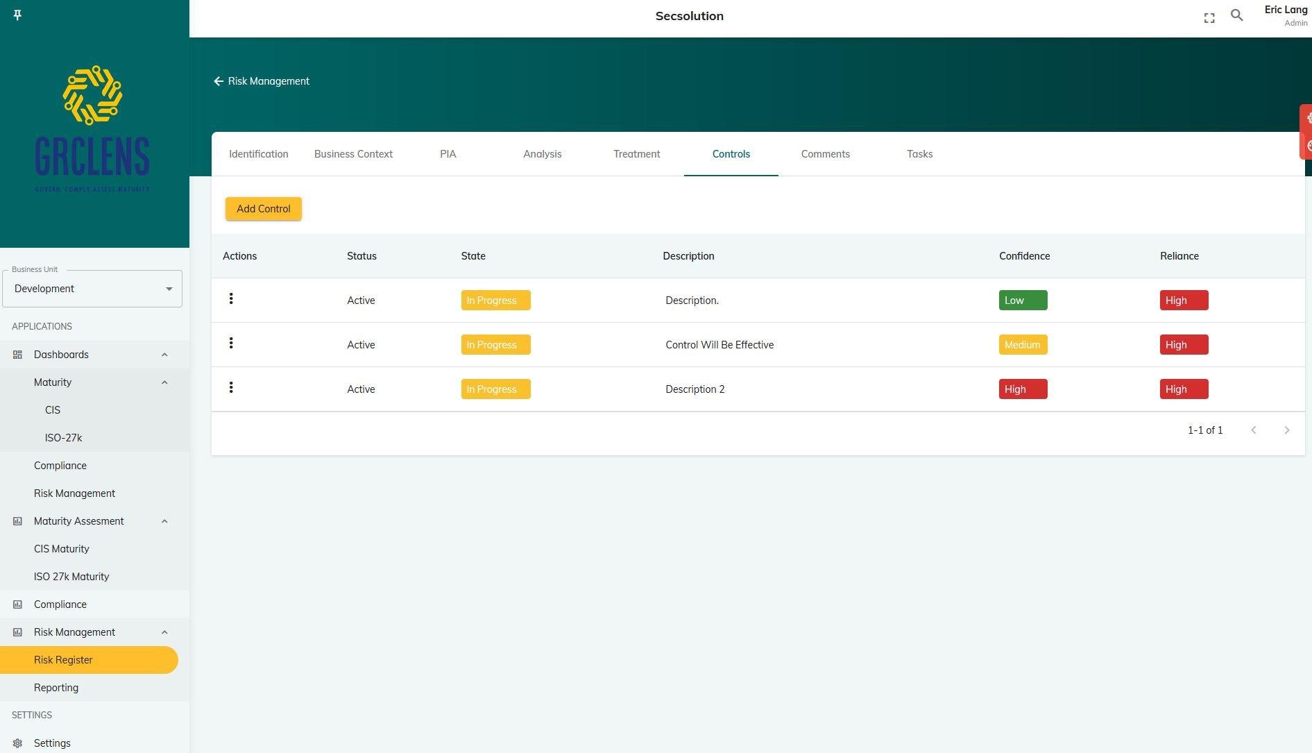This screenshot has height=753, width=1312.
Task: Go to the Analysis tab
Action: coord(543,154)
